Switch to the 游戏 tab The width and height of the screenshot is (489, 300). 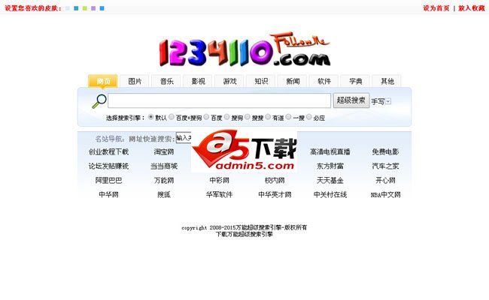(229, 81)
